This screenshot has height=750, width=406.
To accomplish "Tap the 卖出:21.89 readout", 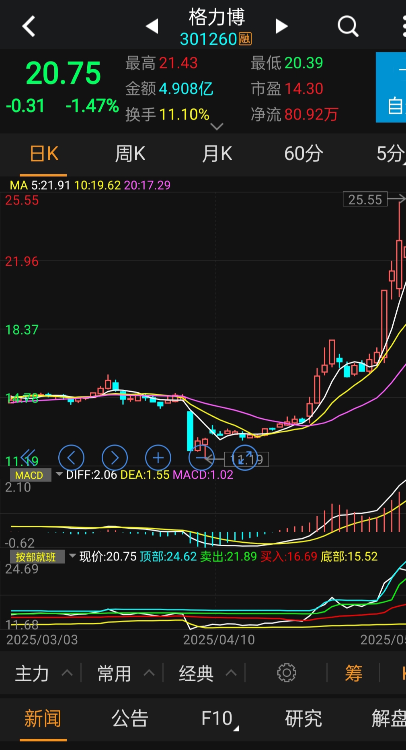I will (228, 556).
